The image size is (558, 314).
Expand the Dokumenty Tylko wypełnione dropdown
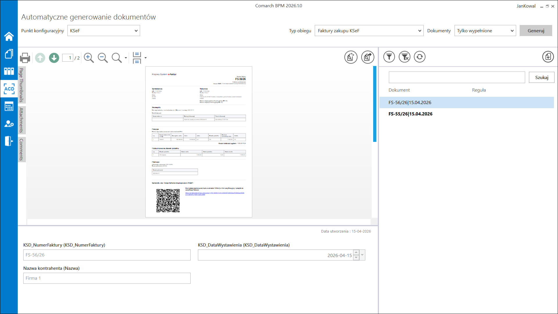coord(485,31)
